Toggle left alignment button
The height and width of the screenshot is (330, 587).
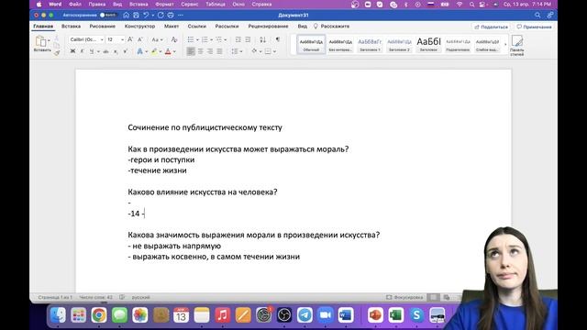[x=191, y=51]
